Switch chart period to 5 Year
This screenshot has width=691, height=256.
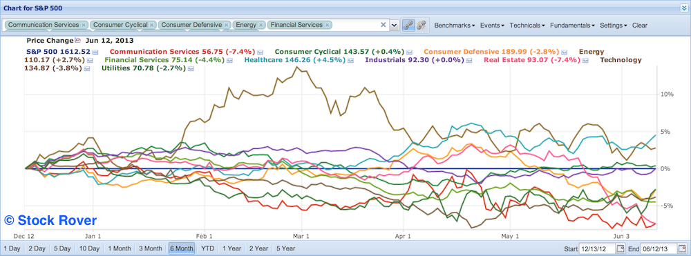click(285, 248)
